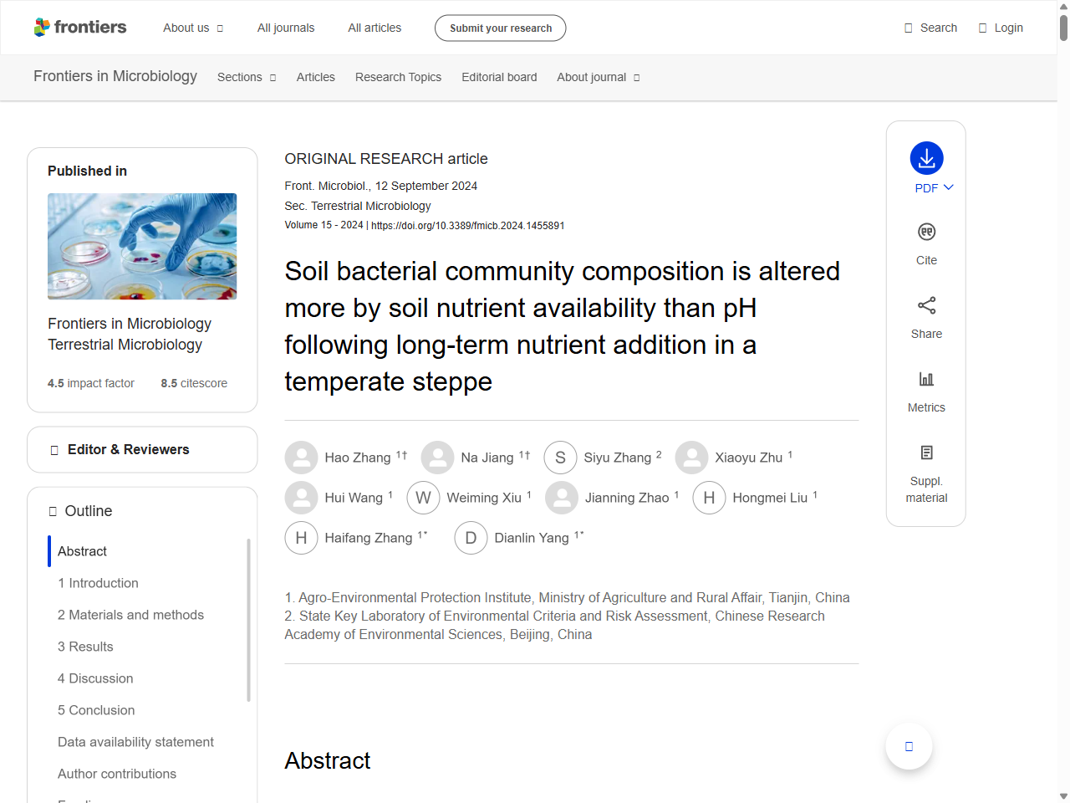Image resolution: width=1070 pixels, height=803 pixels.
Task: Open the PDF version chevron
Action: coord(946,188)
